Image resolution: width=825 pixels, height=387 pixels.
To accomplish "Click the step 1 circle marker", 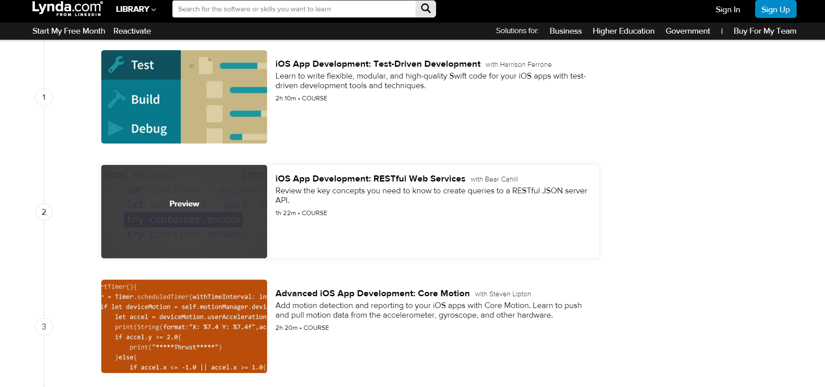I will coord(44,97).
